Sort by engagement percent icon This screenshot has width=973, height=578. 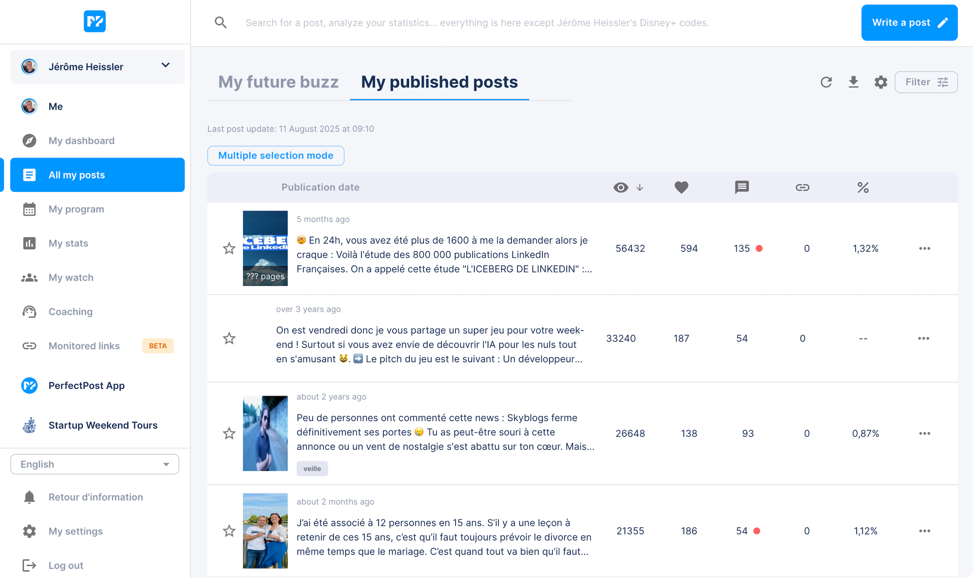(x=863, y=187)
